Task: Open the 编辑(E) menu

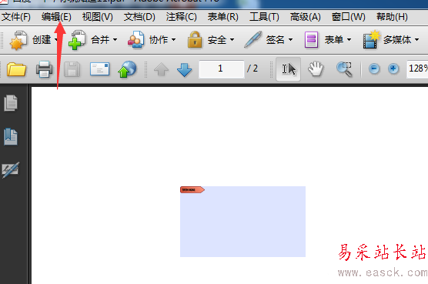Action: [56, 17]
